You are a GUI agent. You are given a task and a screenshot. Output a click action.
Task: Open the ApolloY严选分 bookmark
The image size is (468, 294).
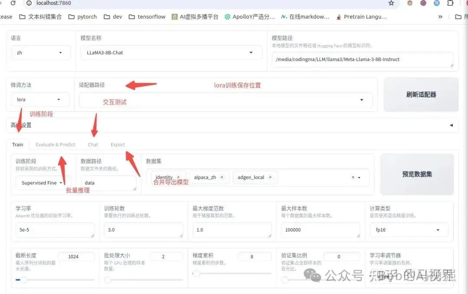[x=250, y=17]
